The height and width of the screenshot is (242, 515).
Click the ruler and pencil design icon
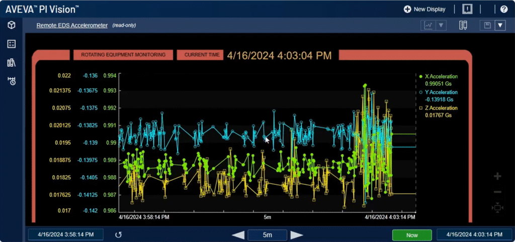tap(463, 25)
